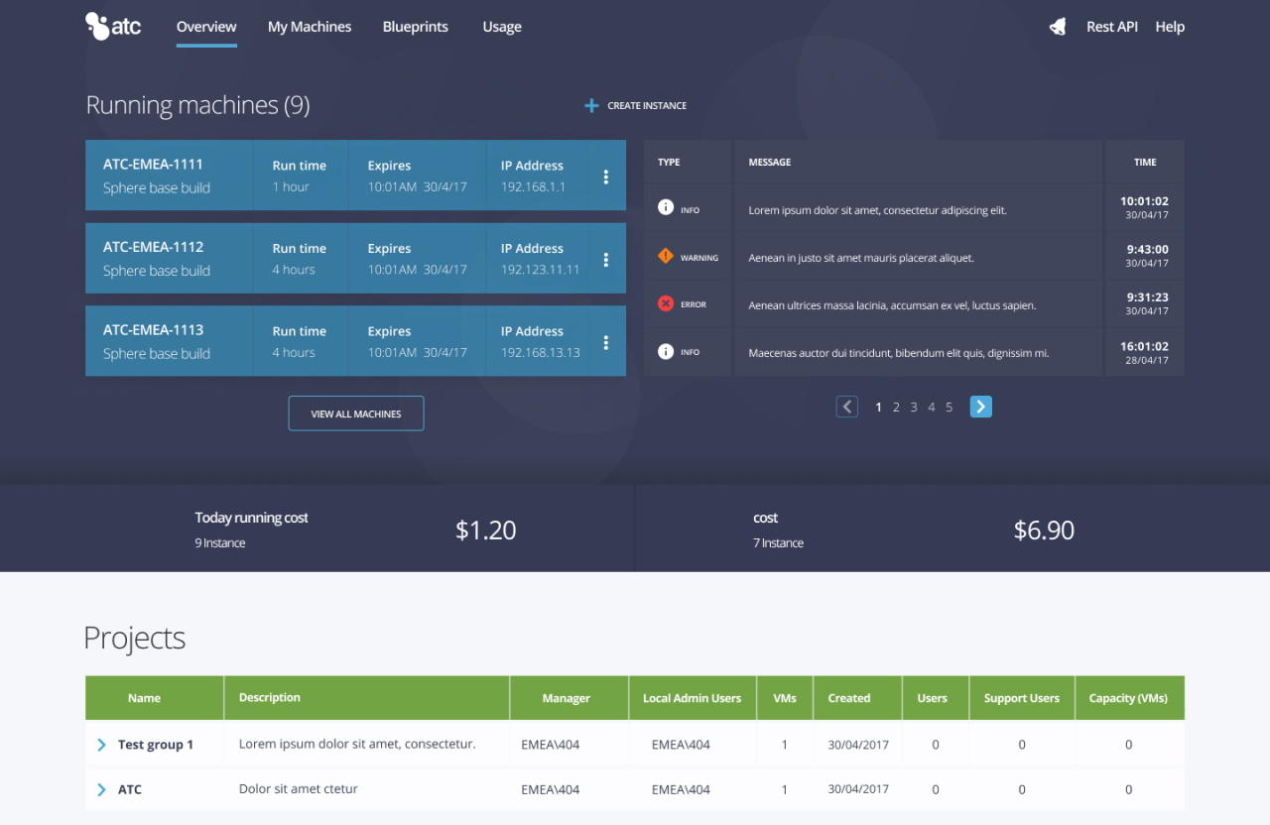
Task: Open kebab menu for ATC-EMEA-1112
Action: coord(606,260)
